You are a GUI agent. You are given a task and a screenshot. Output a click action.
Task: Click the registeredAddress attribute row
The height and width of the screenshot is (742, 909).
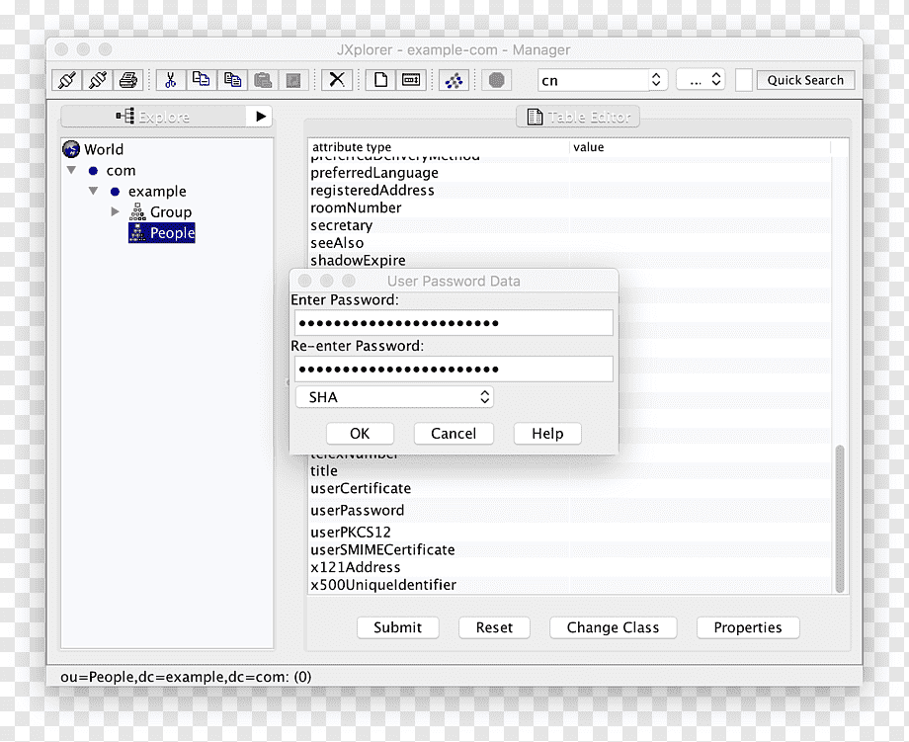(570, 190)
